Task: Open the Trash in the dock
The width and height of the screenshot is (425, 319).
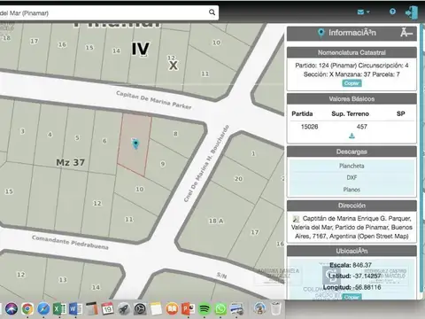Action: (275, 309)
